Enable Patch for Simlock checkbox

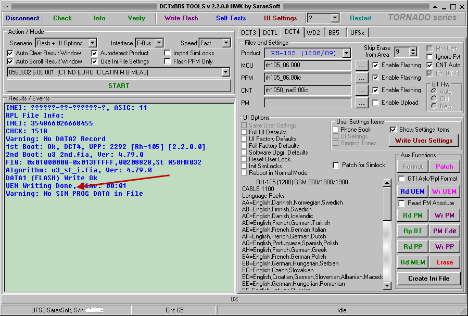pos(336,165)
